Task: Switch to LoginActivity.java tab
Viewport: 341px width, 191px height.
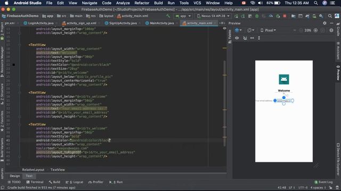Action: pyautogui.click(x=40, y=23)
